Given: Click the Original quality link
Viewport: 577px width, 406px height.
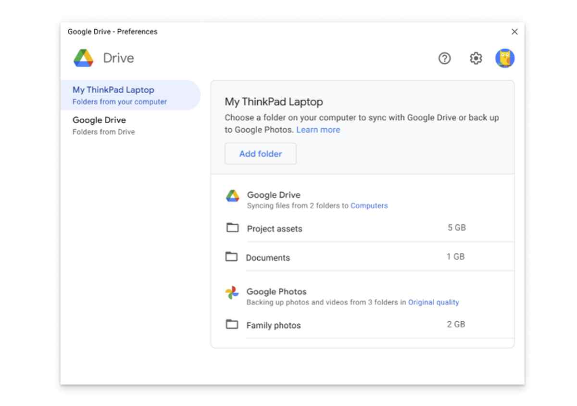Looking at the screenshot, I should [434, 302].
